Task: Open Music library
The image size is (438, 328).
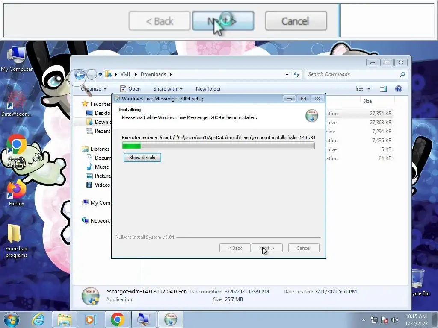Action: click(98, 167)
